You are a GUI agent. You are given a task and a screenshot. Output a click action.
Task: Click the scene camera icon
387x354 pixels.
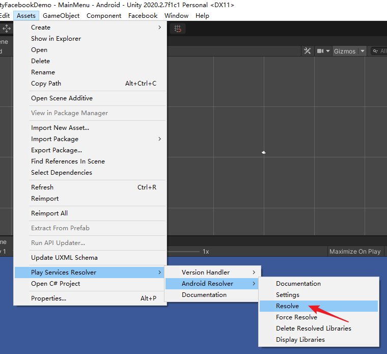click(x=320, y=51)
